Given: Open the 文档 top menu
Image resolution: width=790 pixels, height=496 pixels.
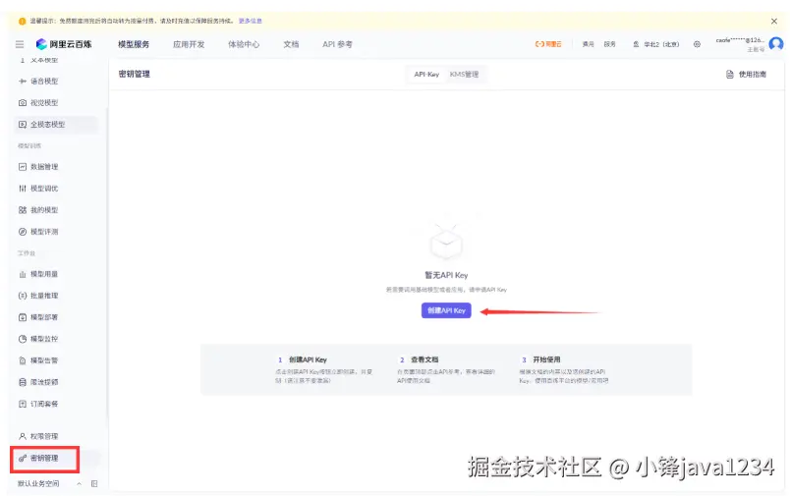Looking at the screenshot, I should click(291, 44).
